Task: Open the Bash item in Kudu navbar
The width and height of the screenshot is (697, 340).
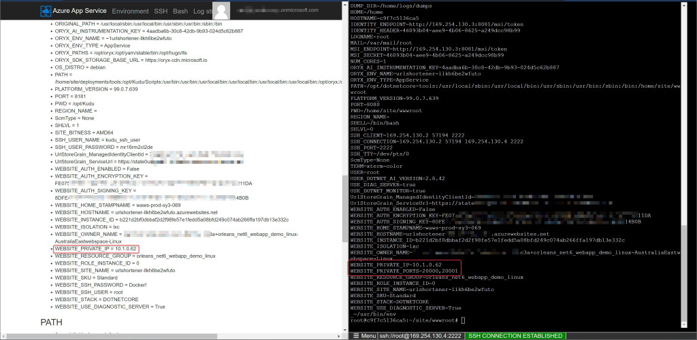Action: coord(180,11)
